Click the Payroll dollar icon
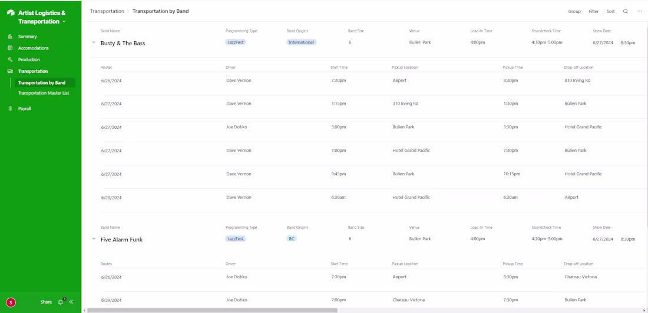This screenshot has height=313, width=648. (x=10, y=109)
